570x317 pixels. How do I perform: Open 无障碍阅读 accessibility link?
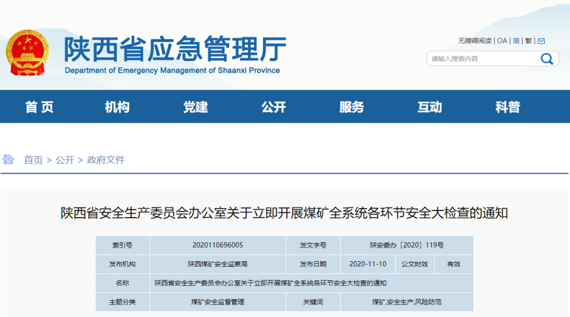pos(474,40)
